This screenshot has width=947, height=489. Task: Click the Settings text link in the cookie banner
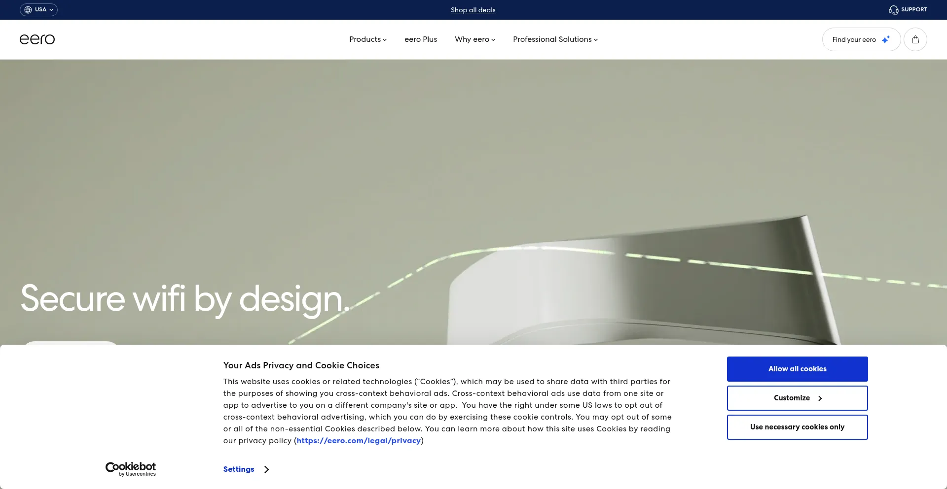point(239,469)
